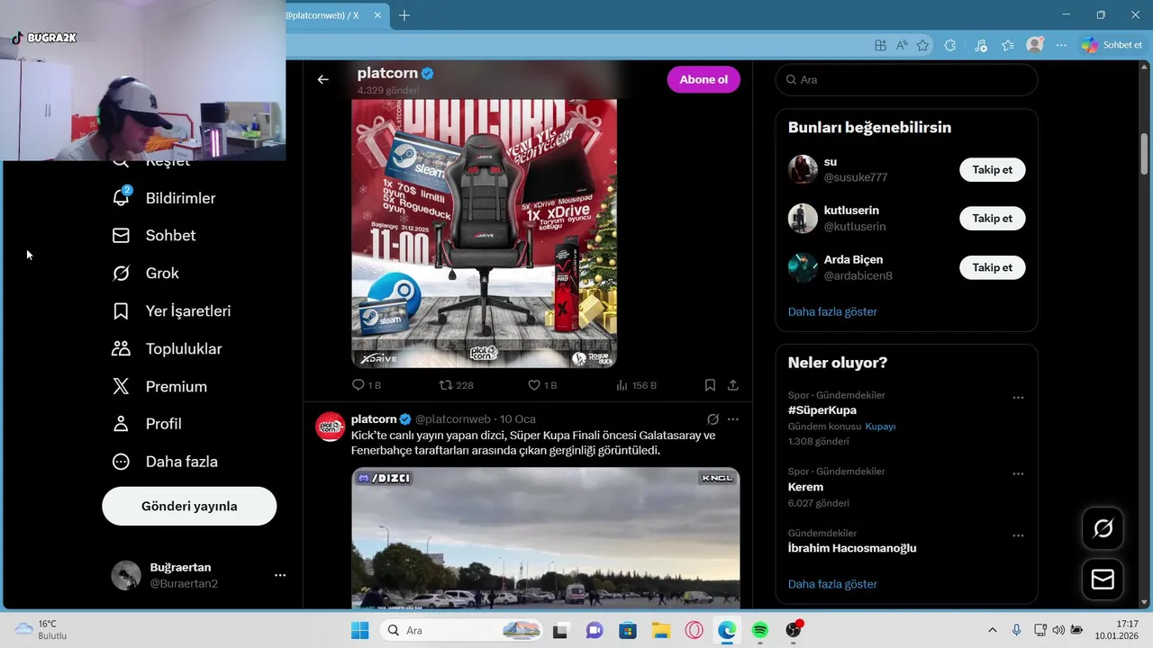Click the back arrow beside platcorn header
Image resolution: width=1153 pixels, height=648 pixels.
click(322, 79)
